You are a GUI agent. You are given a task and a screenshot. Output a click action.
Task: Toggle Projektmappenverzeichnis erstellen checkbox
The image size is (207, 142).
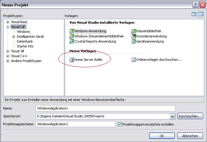[120, 124]
